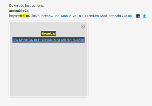Click the https:// prefix of the URL
The width and height of the screenshot is (152, 106).
point(15,16)
